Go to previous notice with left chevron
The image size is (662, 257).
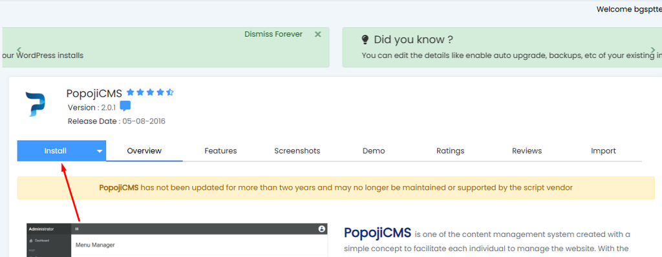point(19,50)
